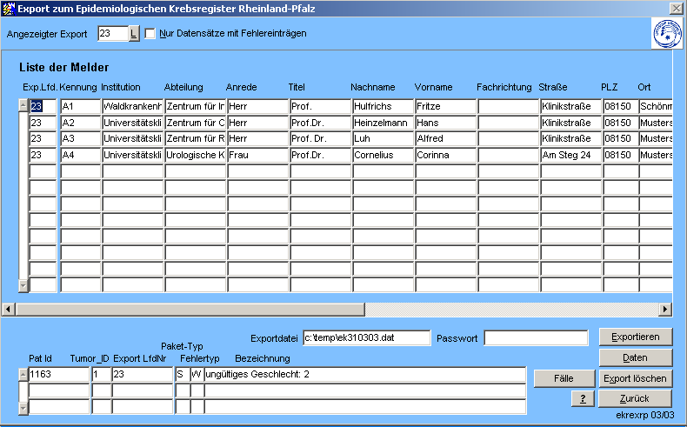This screenshot has width=687, height=427.
Task: Click the Angezeigter Export number field
Action: tap(111, 34)
